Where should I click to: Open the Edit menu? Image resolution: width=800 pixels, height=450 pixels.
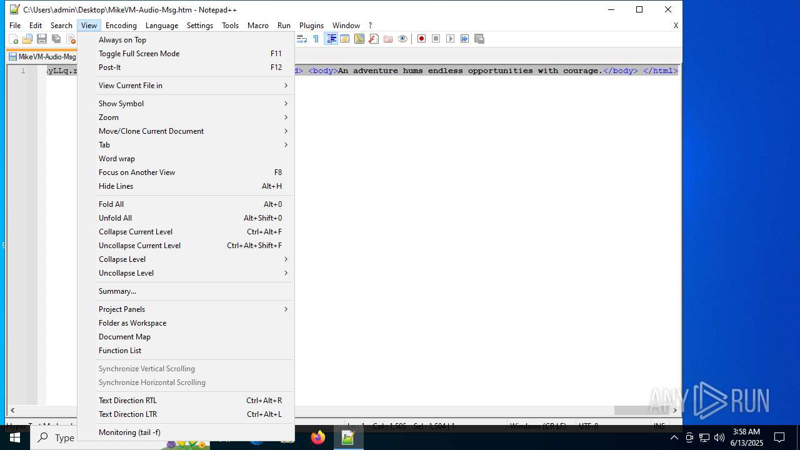point(36,26)
